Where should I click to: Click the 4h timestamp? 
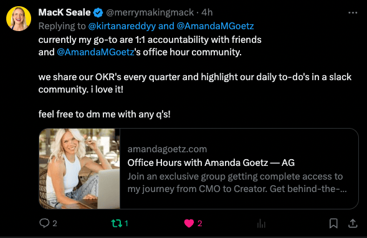[x=207, y=12]
